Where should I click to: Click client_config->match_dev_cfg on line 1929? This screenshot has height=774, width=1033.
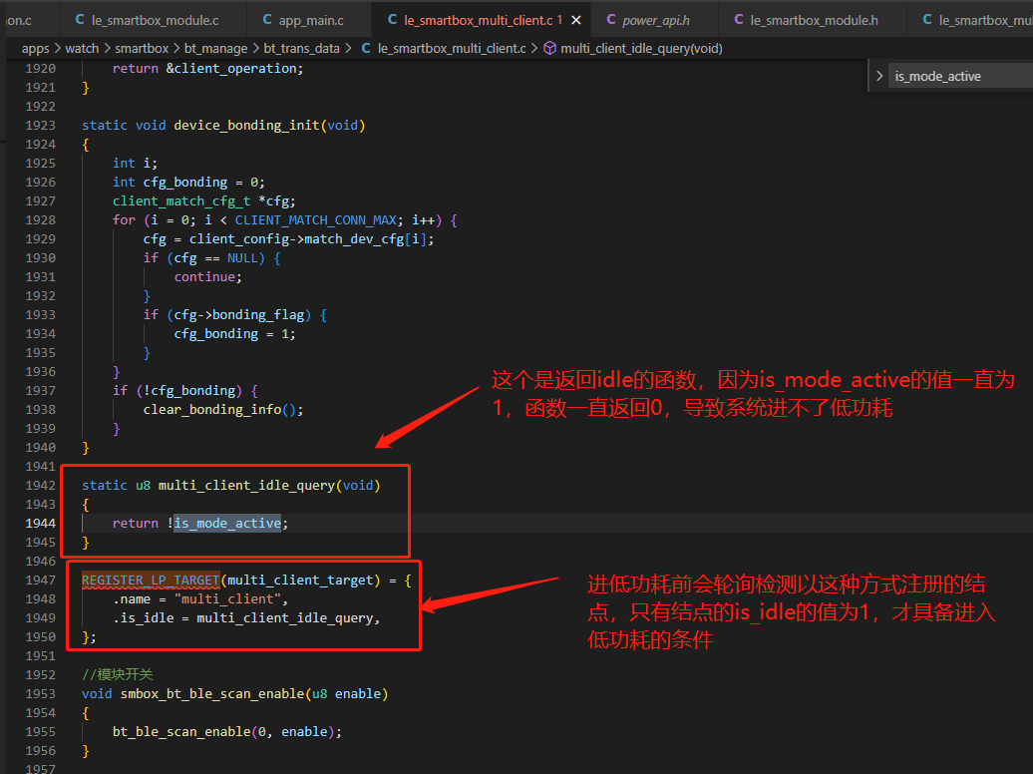(x=296, y=238)
